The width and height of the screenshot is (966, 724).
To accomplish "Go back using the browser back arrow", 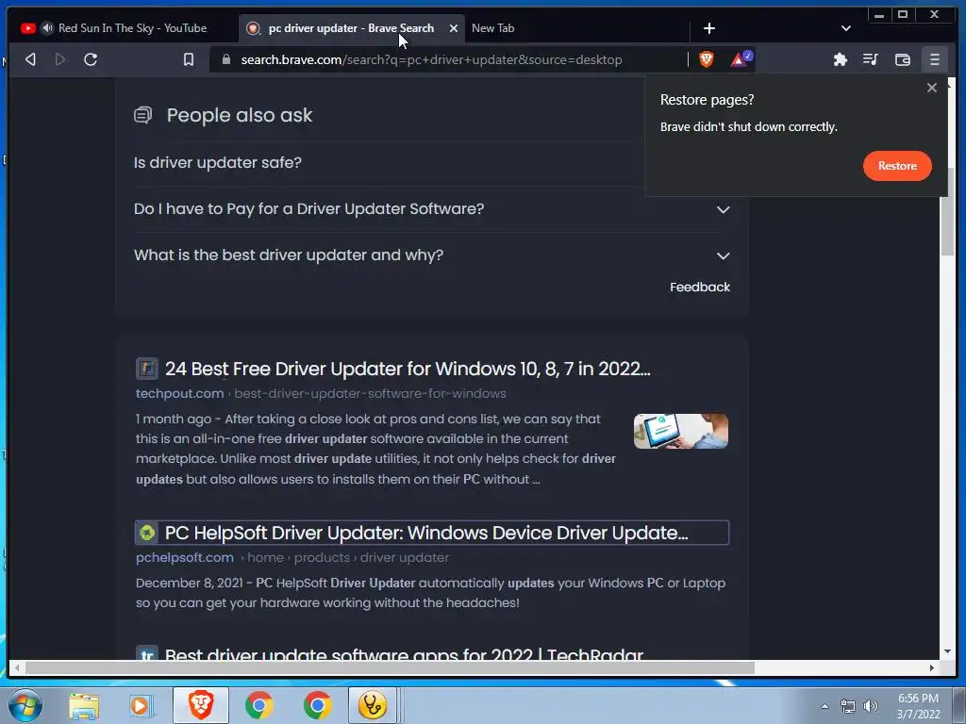I will click(30, 59).
